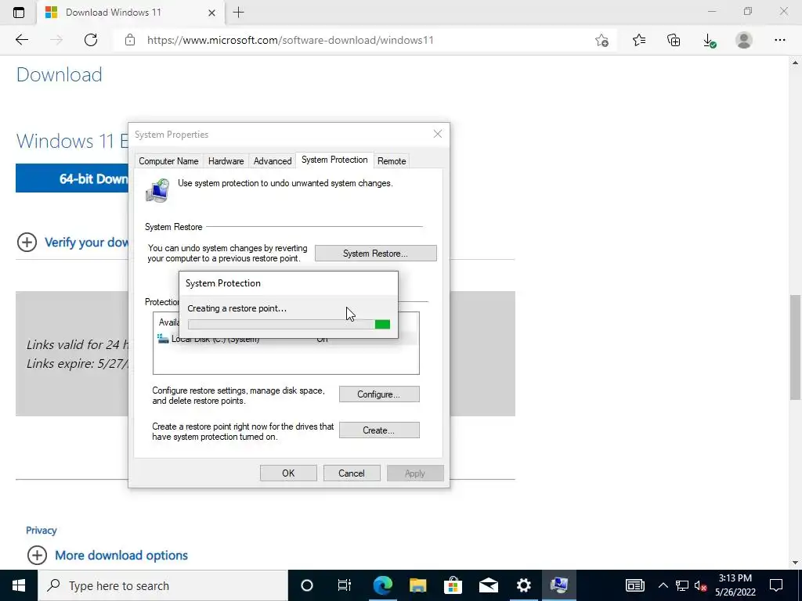Open Settings gear in taskbar
This screenshot has width=802, height=601.
524,585
